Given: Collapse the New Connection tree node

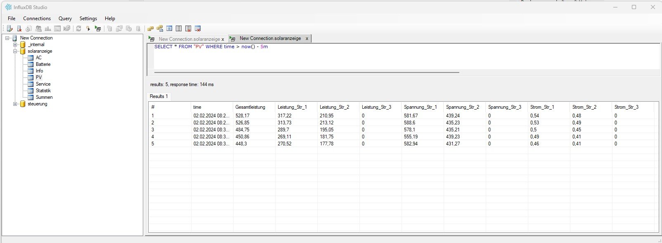Looking at the screenshot, I should tap(7, 38).
